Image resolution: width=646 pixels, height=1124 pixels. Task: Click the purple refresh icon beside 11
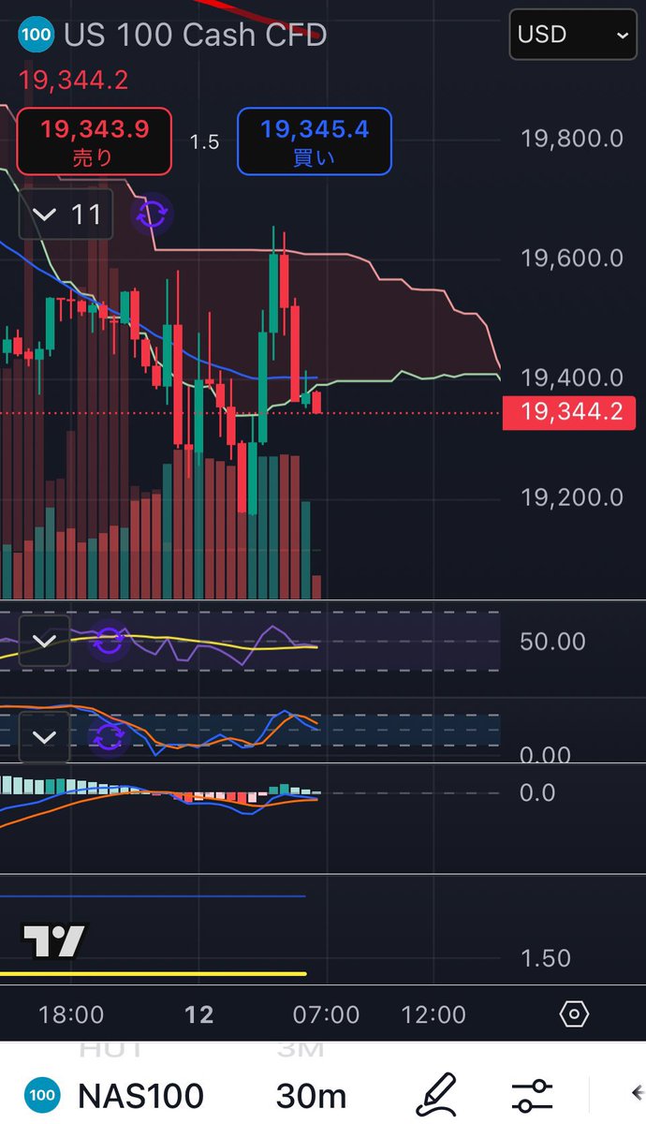coord(153,214)
